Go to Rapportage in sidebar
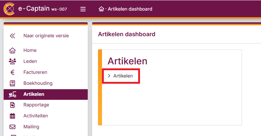 coord(36,105)
